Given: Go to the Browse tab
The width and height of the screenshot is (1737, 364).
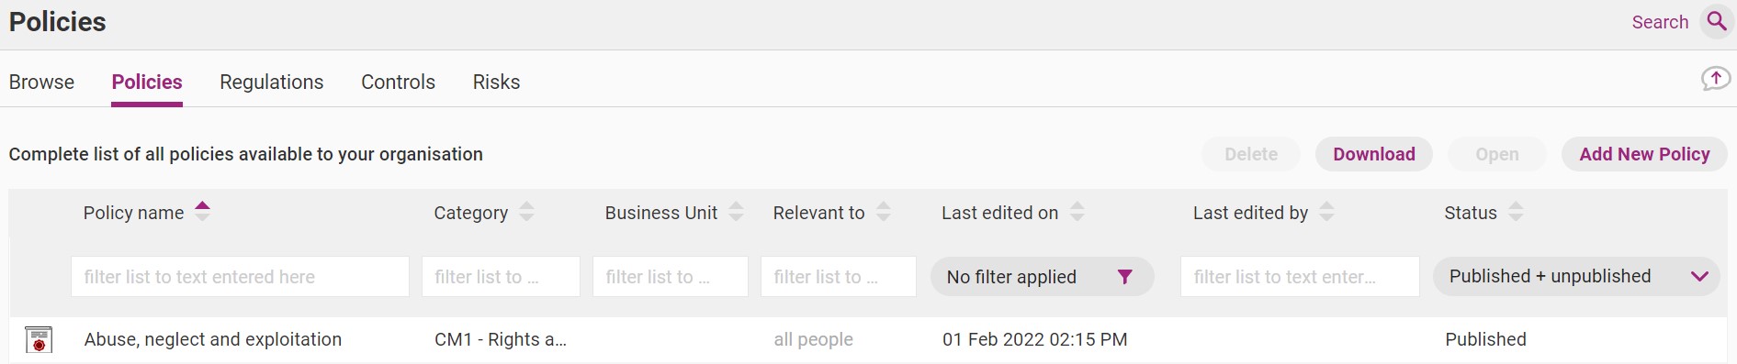Looking at the screenshot, I should 41,82.
